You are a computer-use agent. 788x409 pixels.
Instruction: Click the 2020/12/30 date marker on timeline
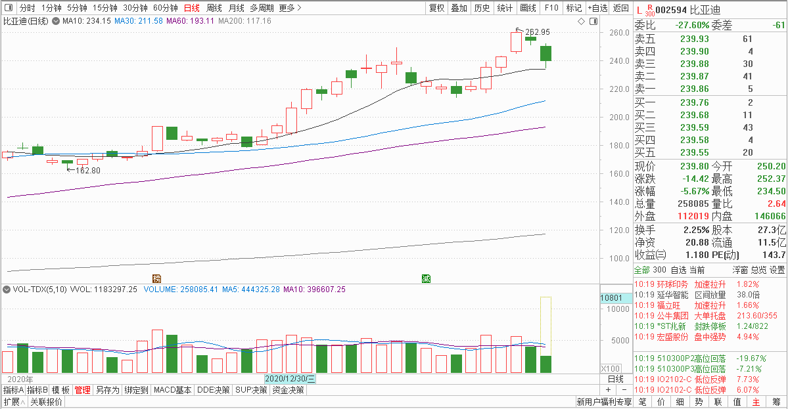(290, 379)
